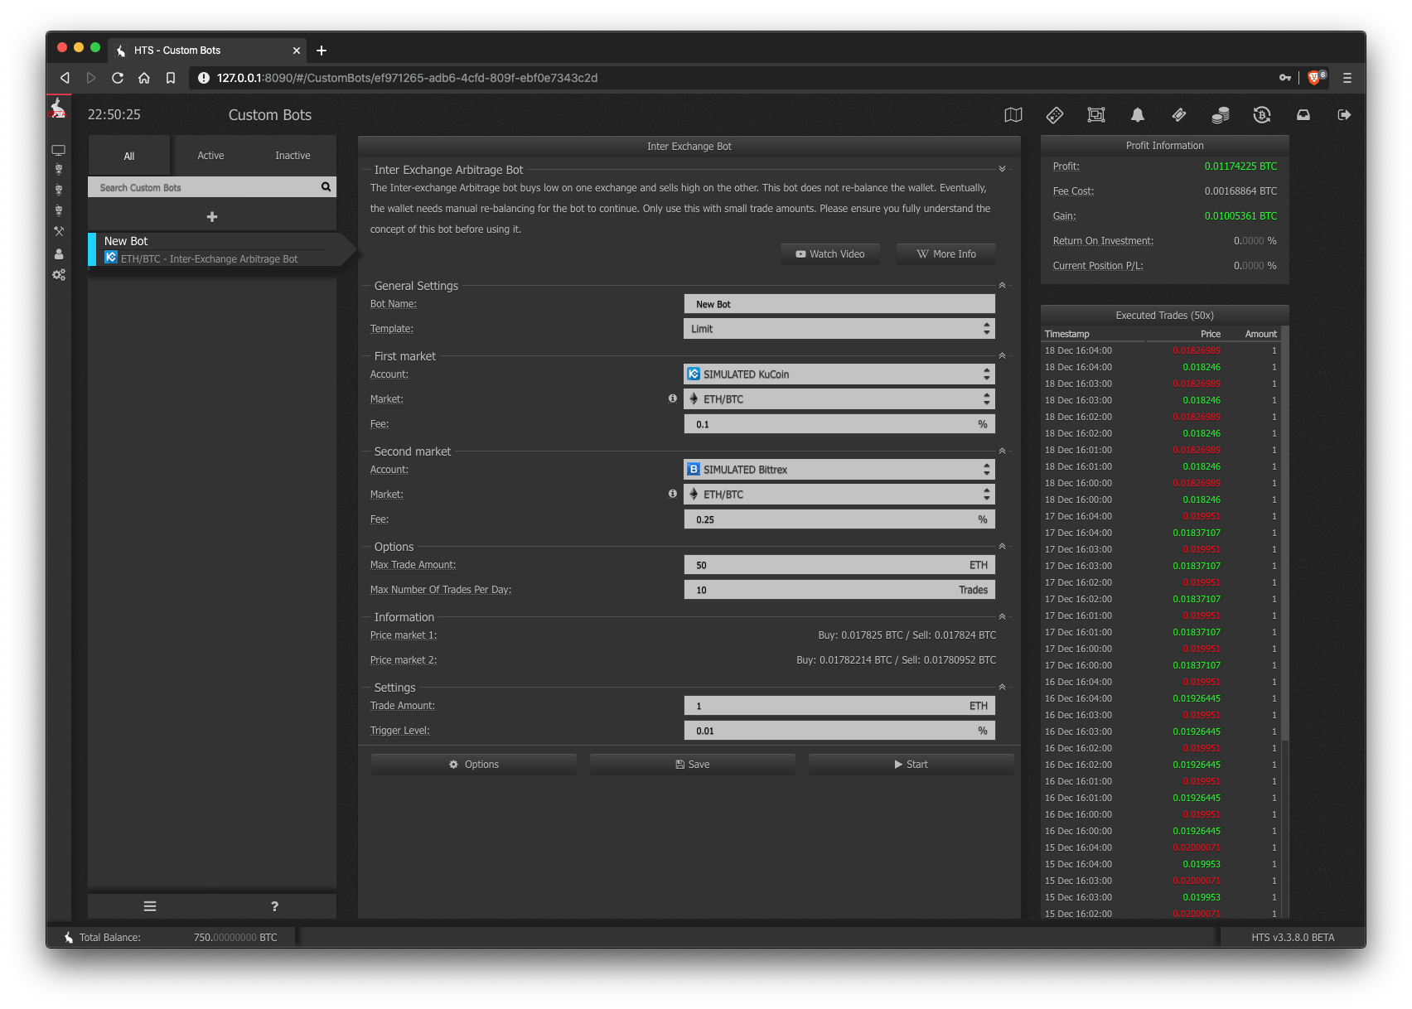Start the bot with Start button
Image resolution: width=1412 pixels, height=1009 pixels.
[911, 765]
